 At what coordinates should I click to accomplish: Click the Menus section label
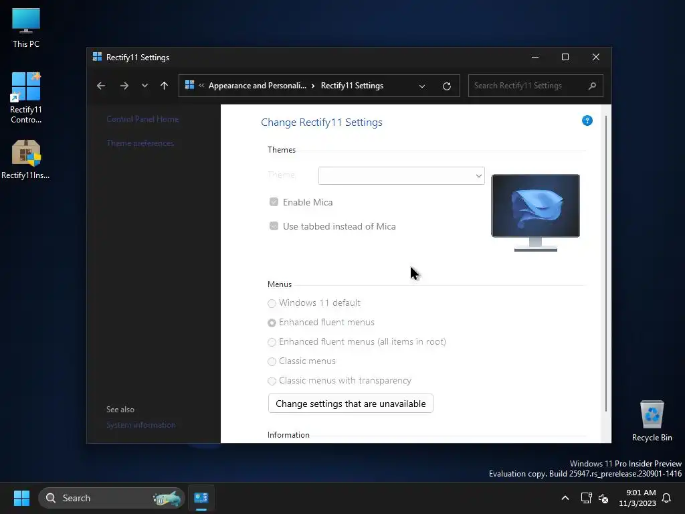click(x=280, y=284)
